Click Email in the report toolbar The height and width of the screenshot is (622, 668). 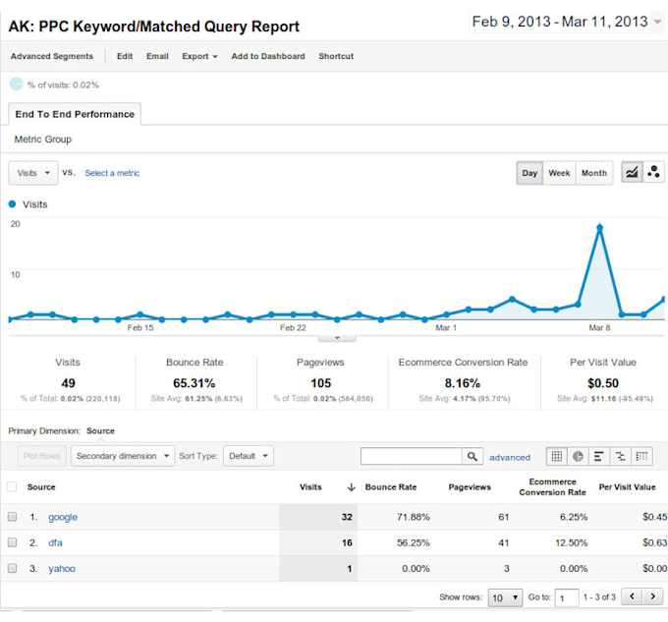pyautogui.click(x=157, y=56)
